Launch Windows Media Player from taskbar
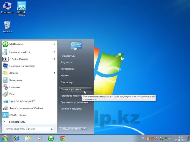The height and width of the screenshot is (142, 190). click(39, 138)
